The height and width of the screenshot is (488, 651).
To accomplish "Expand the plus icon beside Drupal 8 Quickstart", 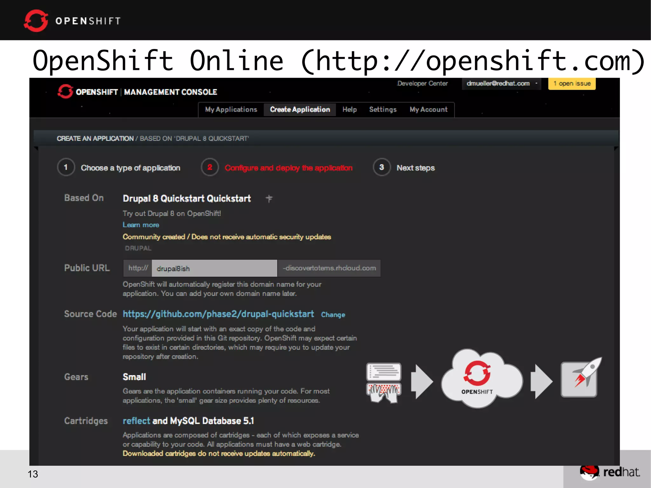I will point(269,199).
